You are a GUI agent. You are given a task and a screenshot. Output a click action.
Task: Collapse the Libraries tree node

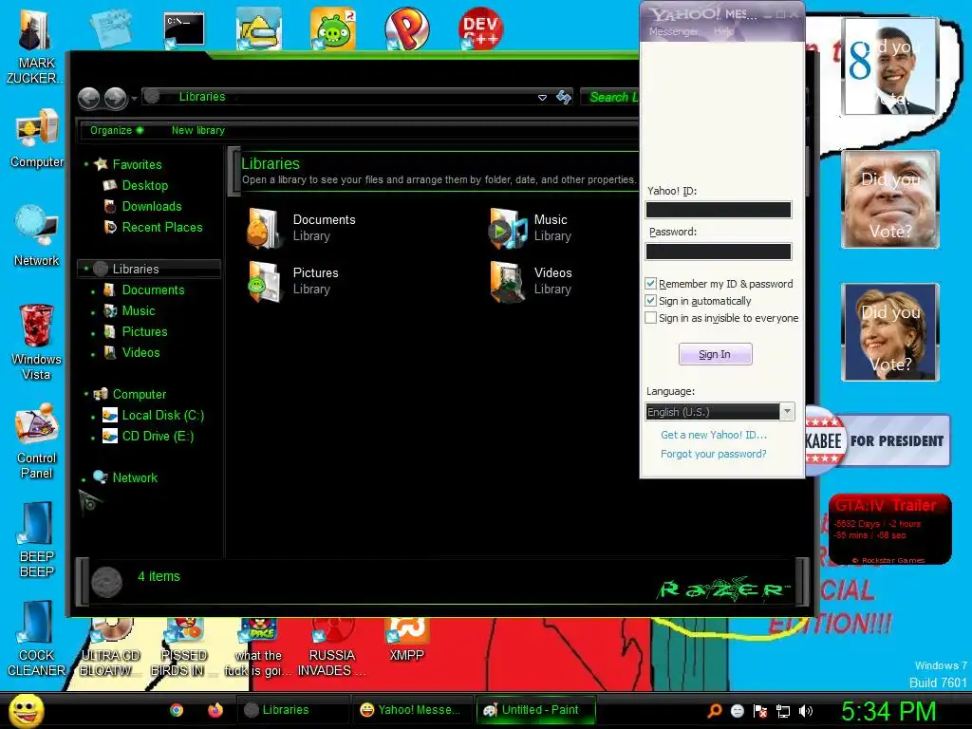86,269
